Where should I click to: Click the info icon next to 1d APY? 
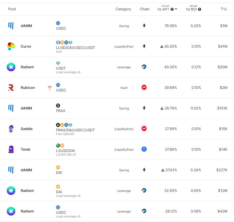coord(172,9)
